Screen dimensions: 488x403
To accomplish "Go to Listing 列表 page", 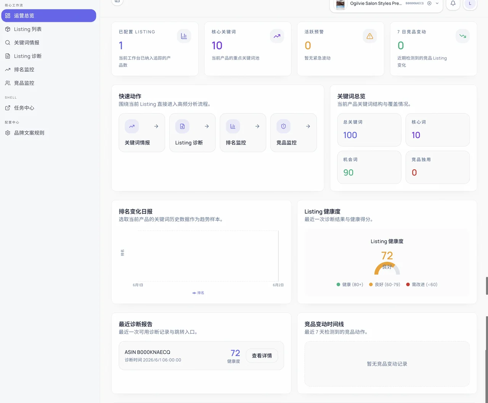I will point(49,29).
